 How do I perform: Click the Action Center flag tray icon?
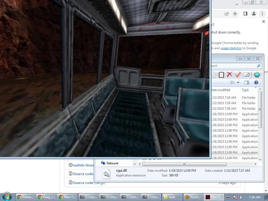(235, 197)
